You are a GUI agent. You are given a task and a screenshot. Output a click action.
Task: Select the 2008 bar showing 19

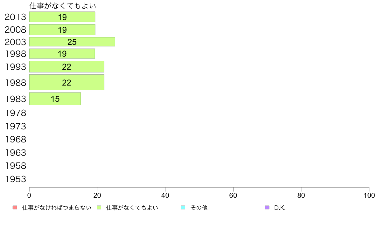click(62, 30)
